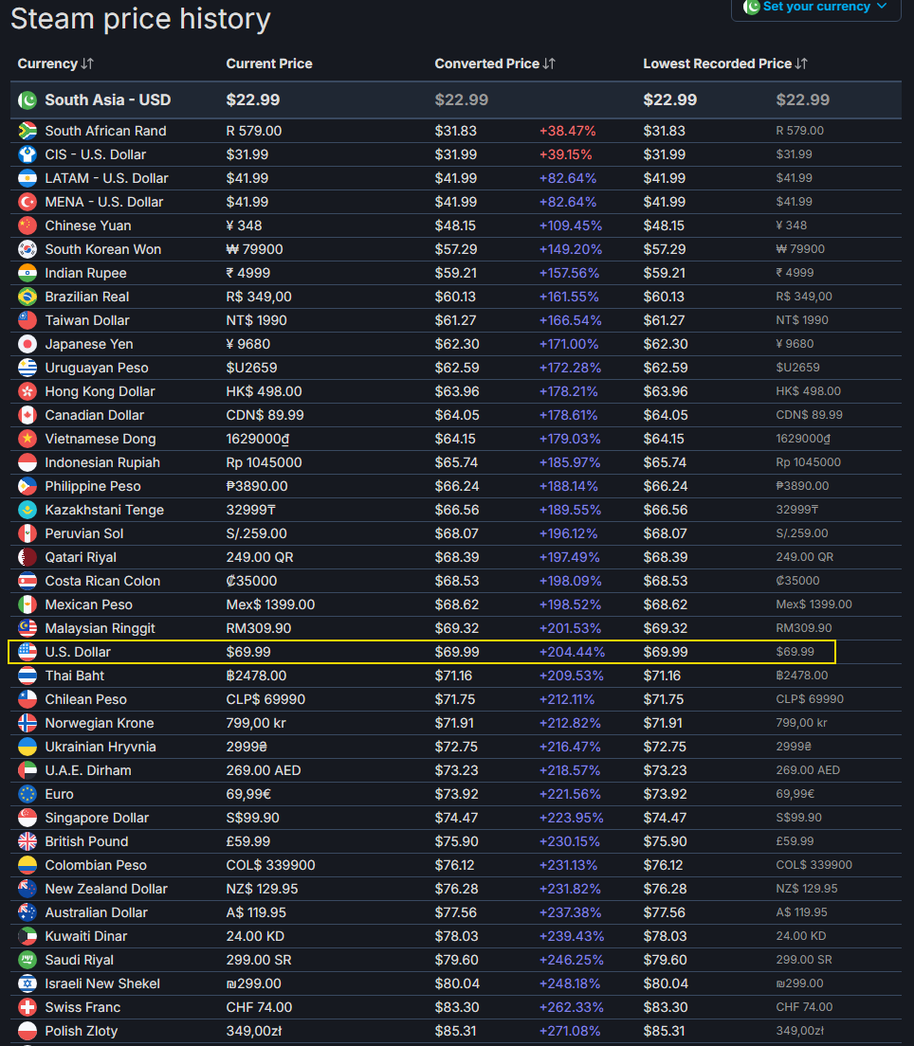The width and height of the screenshot is (914, 1046).
Task: Click the Kuwaiti Dinar currency name
Action: (86, 936)
